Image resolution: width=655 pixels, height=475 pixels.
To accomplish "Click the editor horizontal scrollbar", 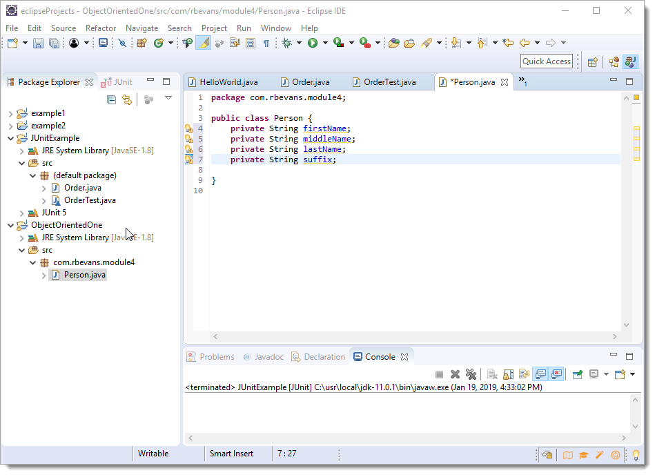I will [x=414, y=337].
